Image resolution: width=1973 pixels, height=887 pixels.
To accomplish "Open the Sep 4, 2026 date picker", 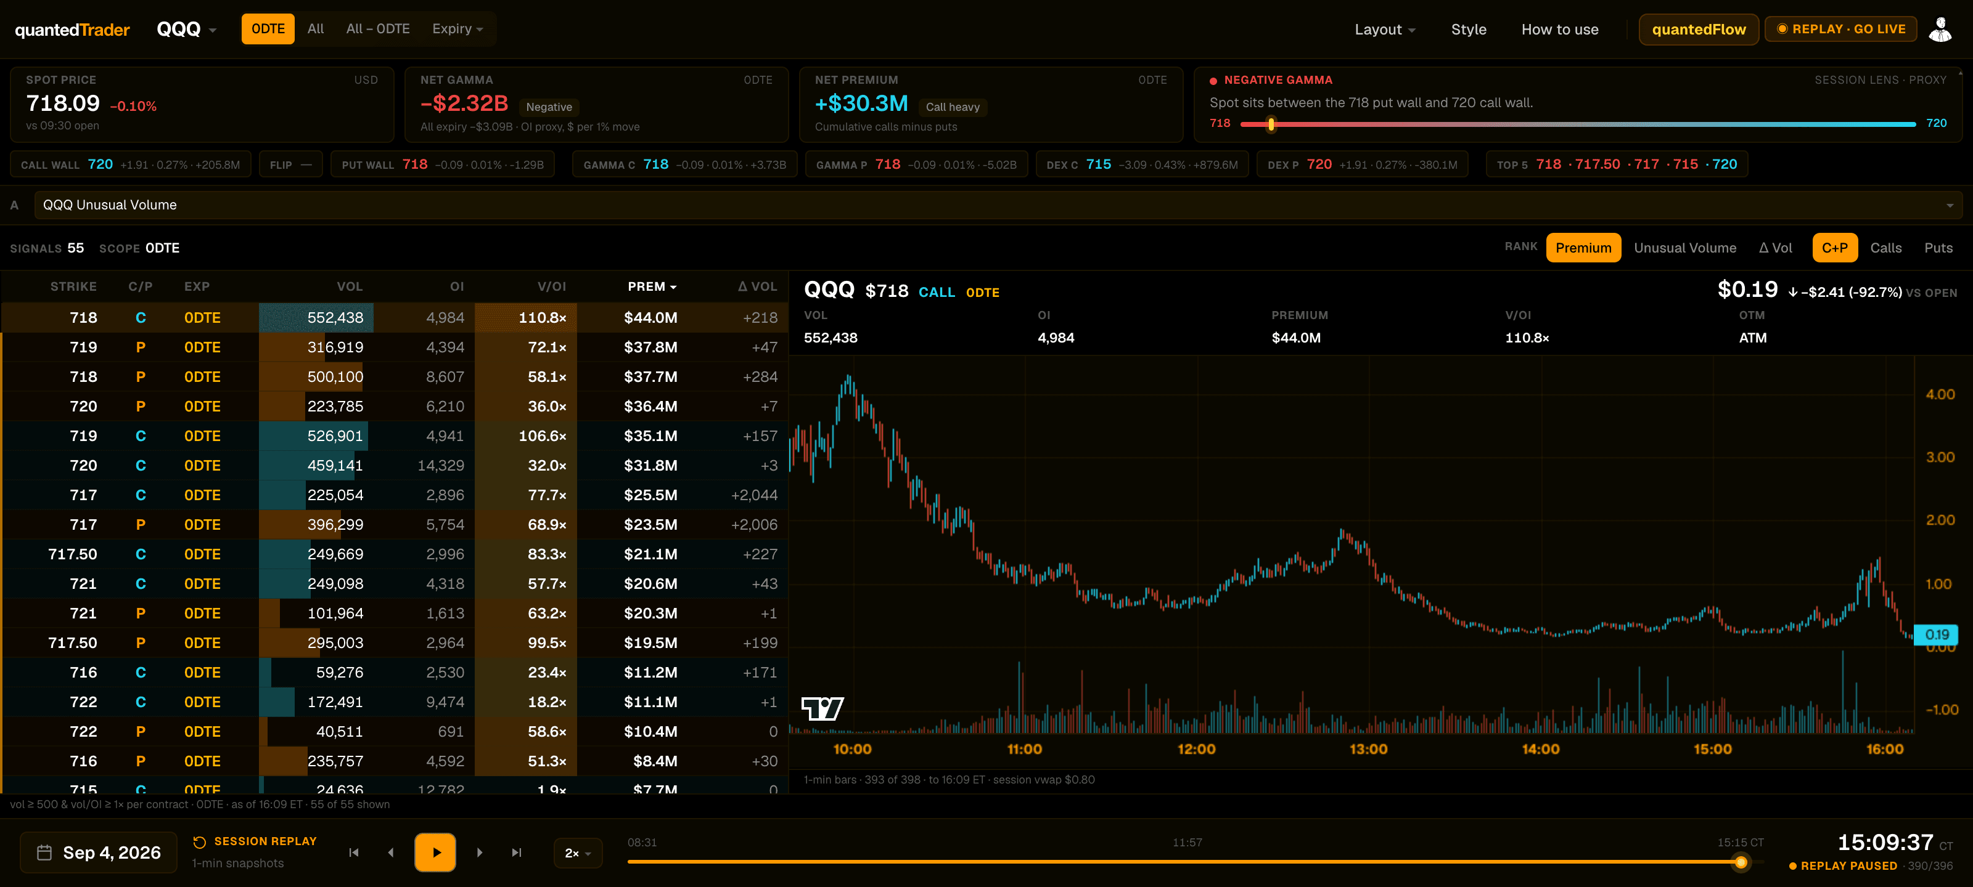I will point(99,853).
